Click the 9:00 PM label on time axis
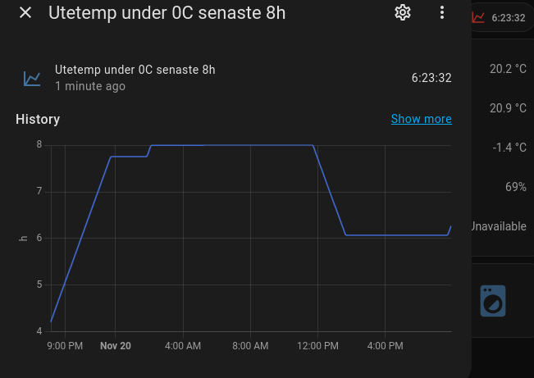Screen dimensions: 534x378 (65, 346)
